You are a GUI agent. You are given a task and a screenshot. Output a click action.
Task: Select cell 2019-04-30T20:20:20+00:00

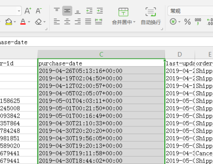[x=101, y=131]
